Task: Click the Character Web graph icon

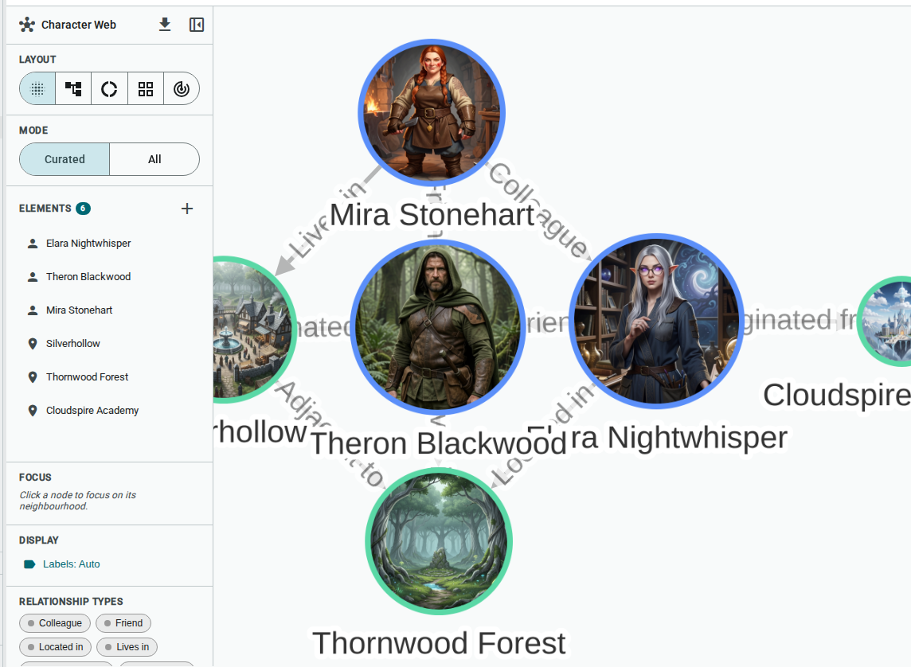Action: (x=27, y=25)
